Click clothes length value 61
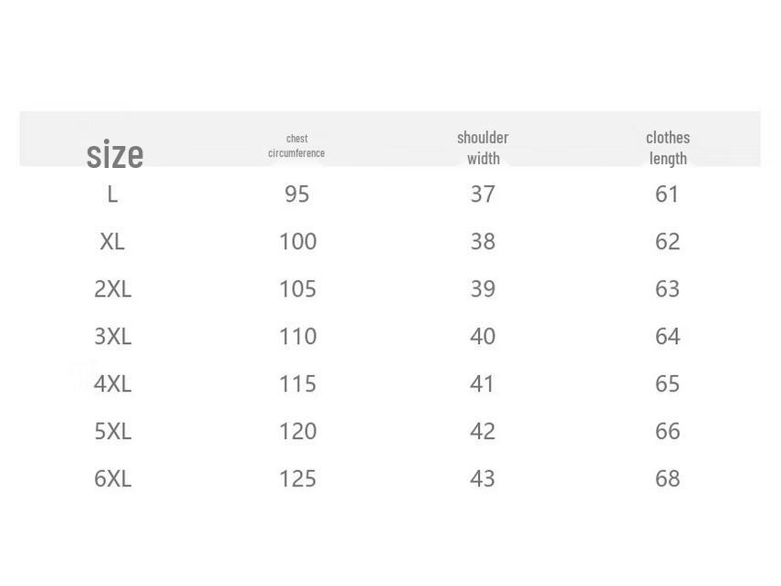The height and width of the screenshot is (586, 781). pos(667,194)
